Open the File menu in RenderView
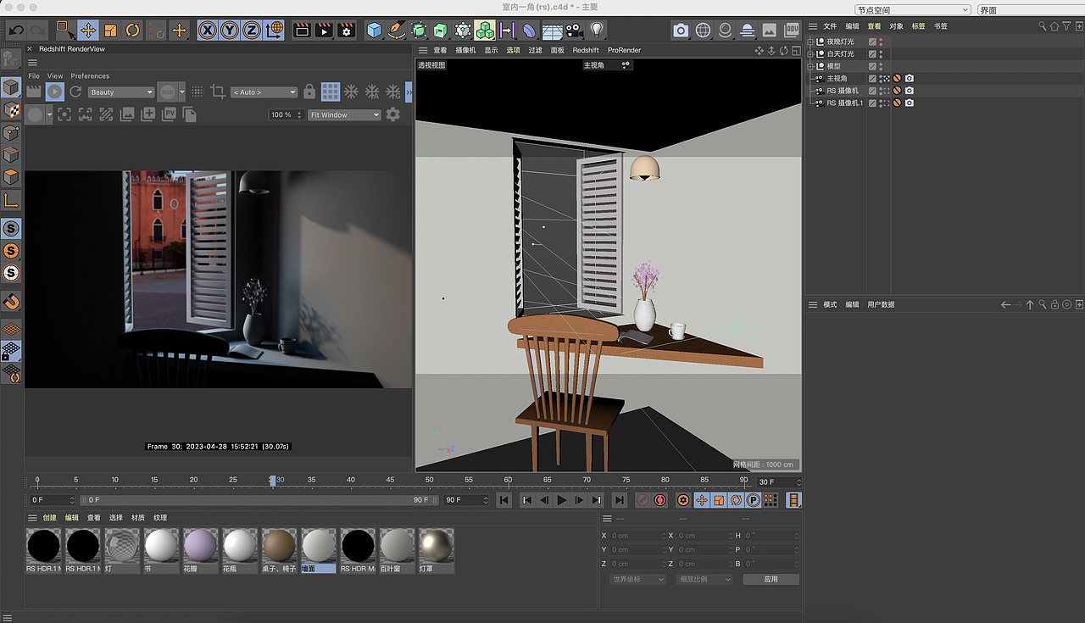 click(x=34, y=76)
